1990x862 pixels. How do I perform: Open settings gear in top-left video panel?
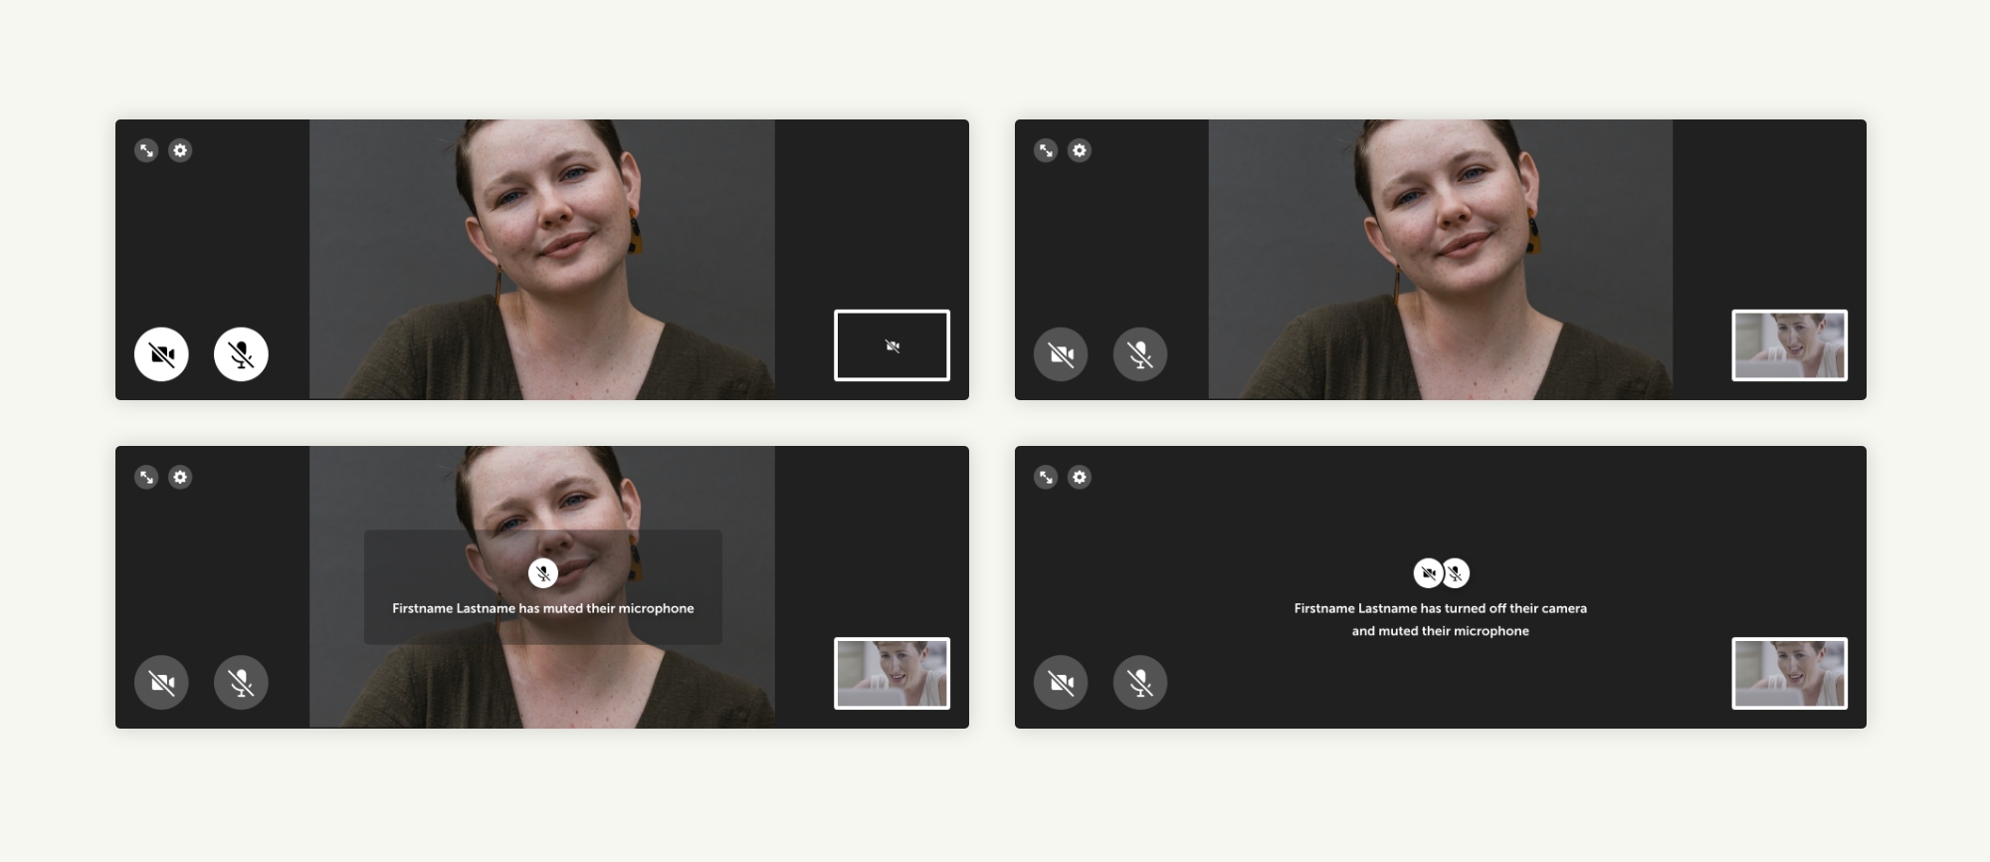pos(180,150)
